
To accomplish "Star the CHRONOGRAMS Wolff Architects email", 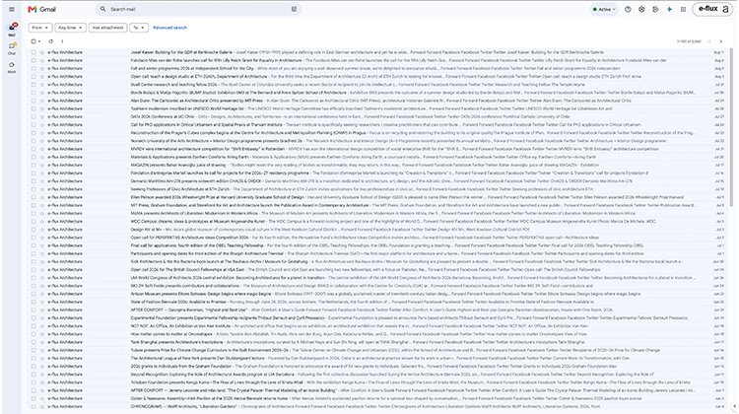I will pos(42,406).
